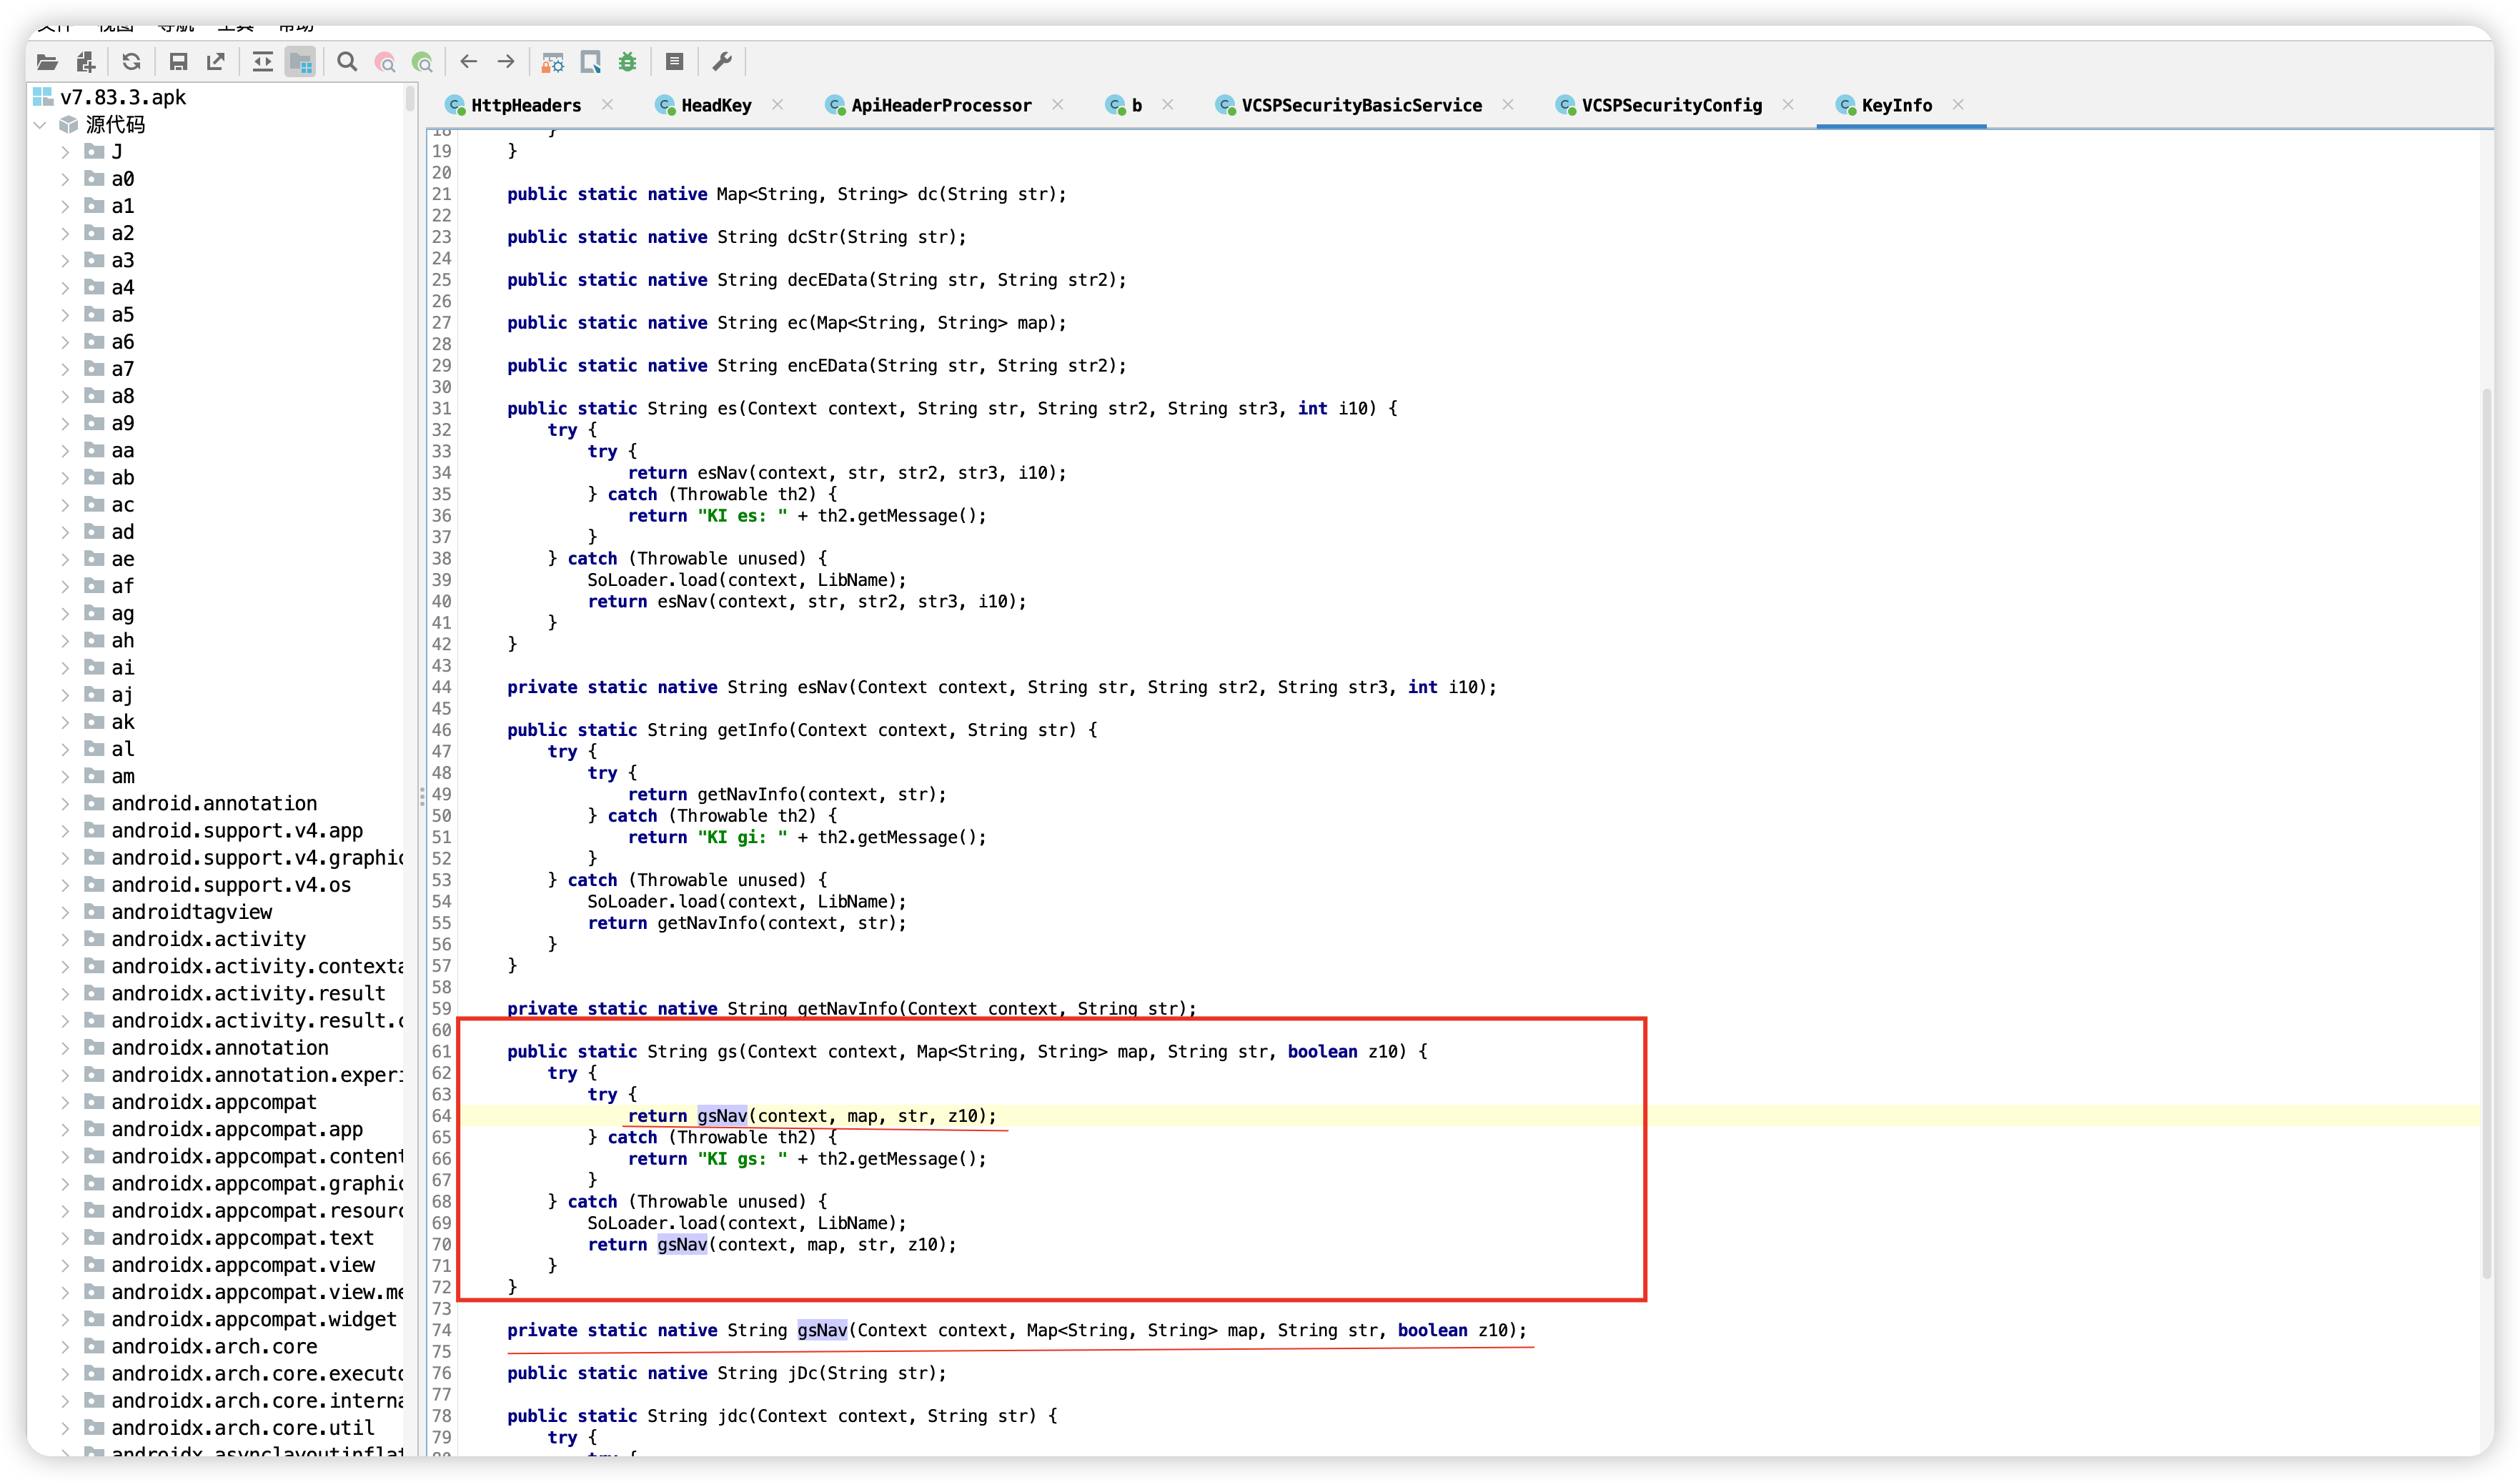This screenshot has width=2520, height=1482.
Task: Click the HeadKey tab label
Action: click(x=715, y=106)
